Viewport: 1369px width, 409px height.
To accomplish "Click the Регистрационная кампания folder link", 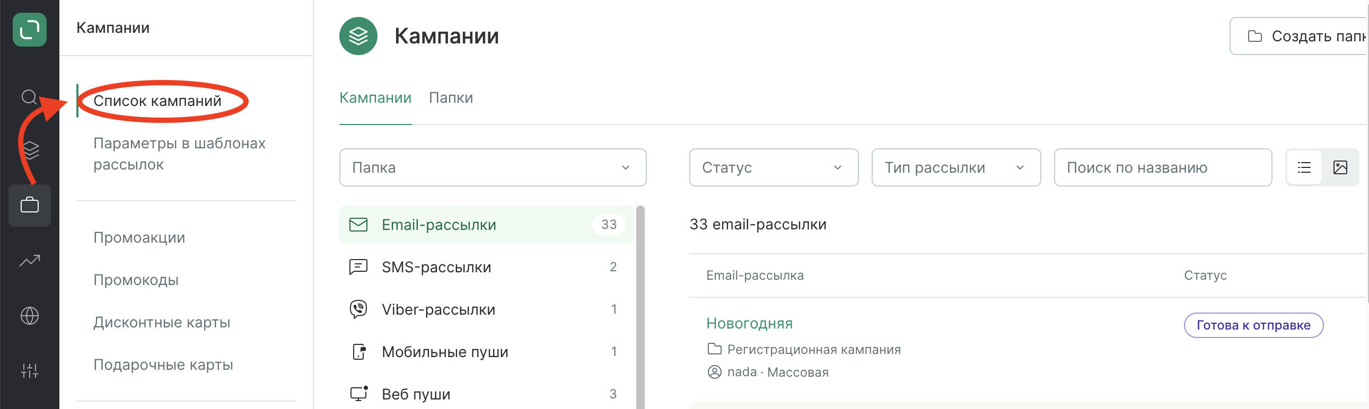I will click(x=814, y=350).
